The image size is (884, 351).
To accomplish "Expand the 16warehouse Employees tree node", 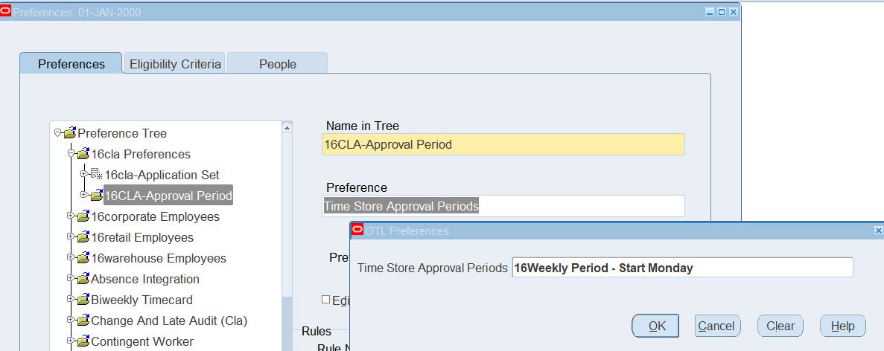I will coord(71,258).
